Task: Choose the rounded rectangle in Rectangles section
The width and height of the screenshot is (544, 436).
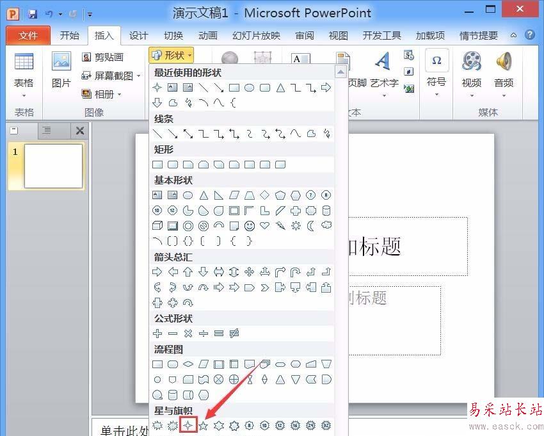Action: pos(173,165)
